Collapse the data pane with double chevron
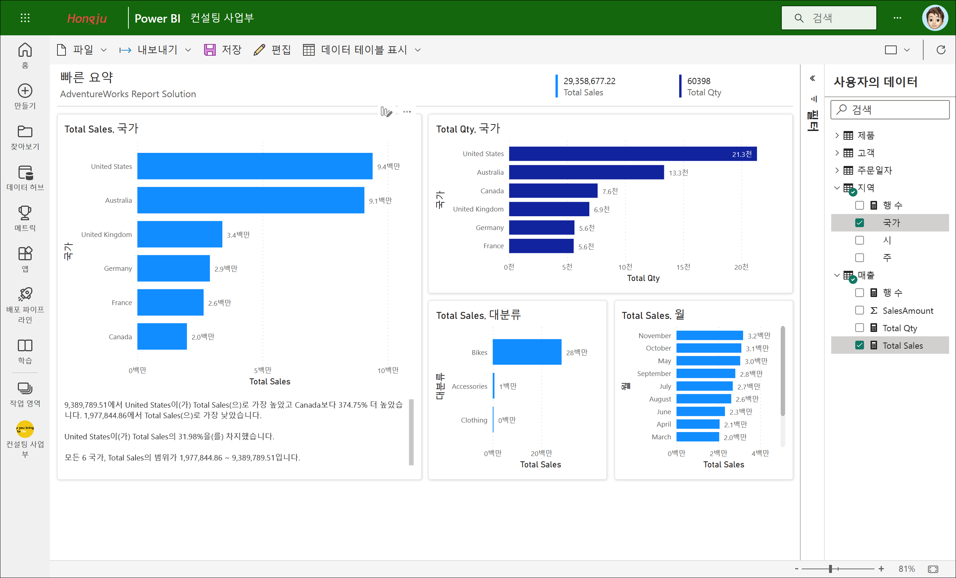This screenshot has width=956, height=578. [x=812, y=78]
